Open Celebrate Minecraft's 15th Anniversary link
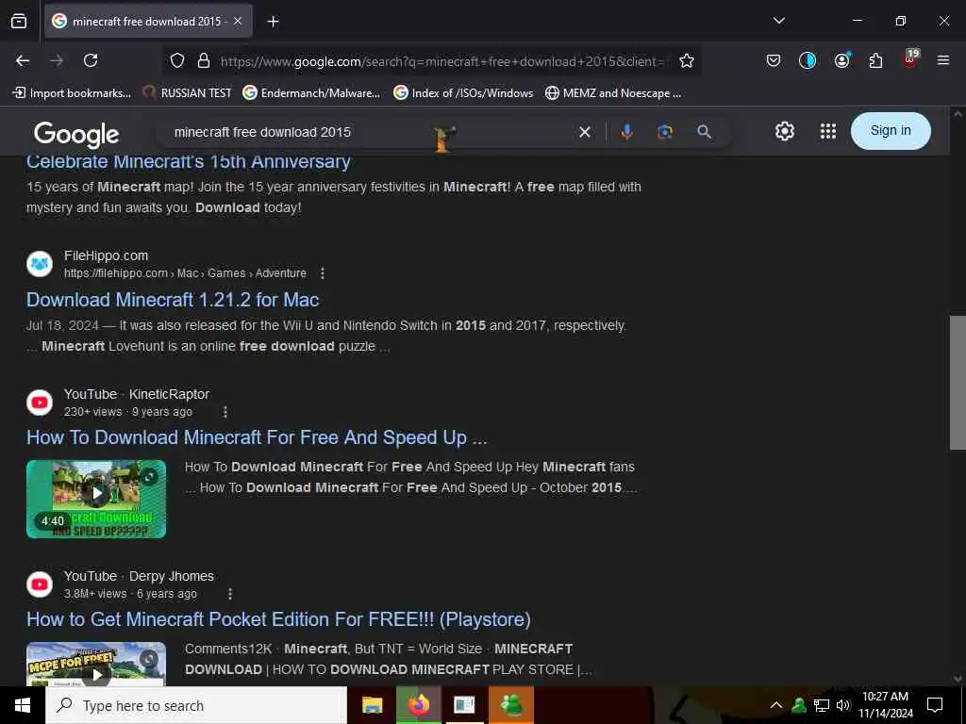 [189, 161]
